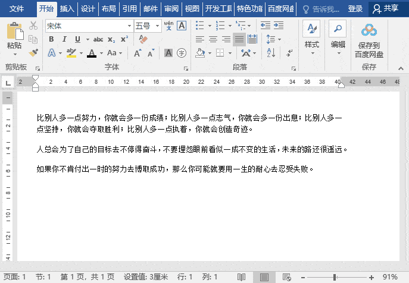
Task: Switch to the 设计 Design tab
Action: [88, 9]
